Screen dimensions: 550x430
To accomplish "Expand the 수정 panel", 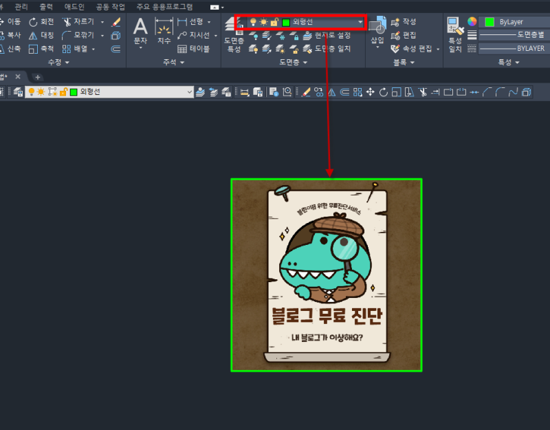I will coord(58,62).
